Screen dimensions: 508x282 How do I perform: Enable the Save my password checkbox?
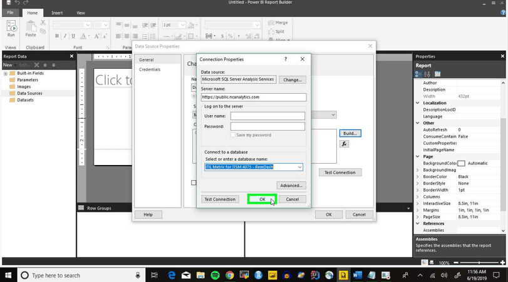(233, 135)
